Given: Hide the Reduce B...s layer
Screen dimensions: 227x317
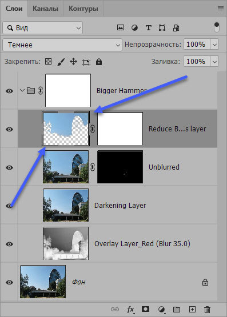Looking at the screenshot, I should 9,129.
